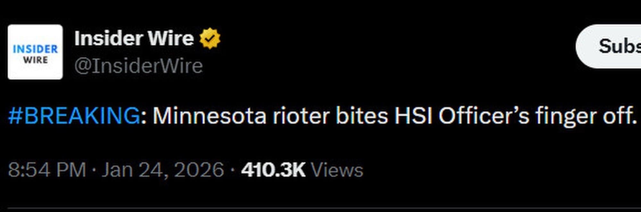641x212 pixels.
Task: Click the 8:54 PM timestamp
Action: pyautogui.click(x=47, y=169)
